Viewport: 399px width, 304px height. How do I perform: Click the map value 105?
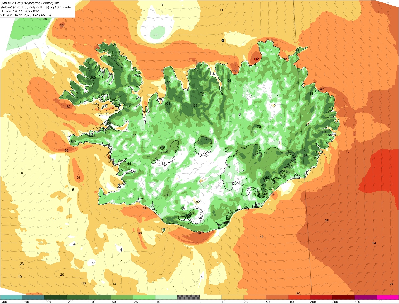click(234, 71)
